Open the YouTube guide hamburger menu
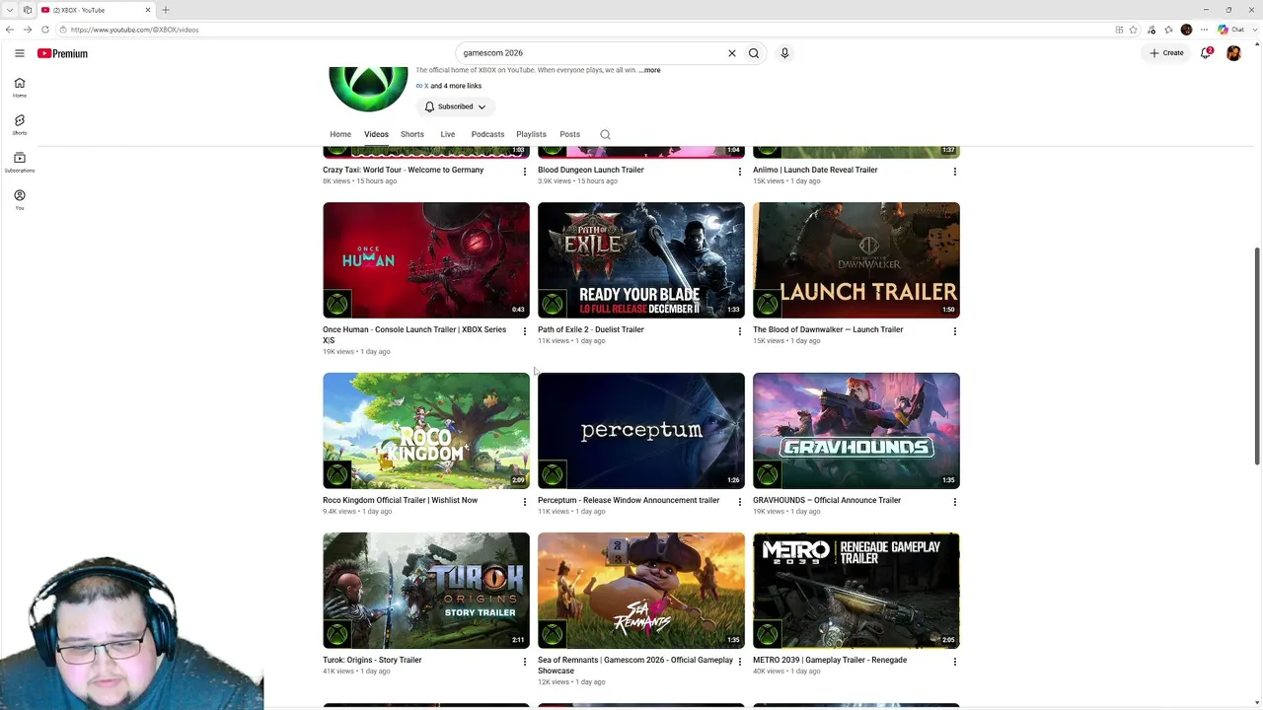Viewport: 1263px width, 710px height. pos(20,53)
